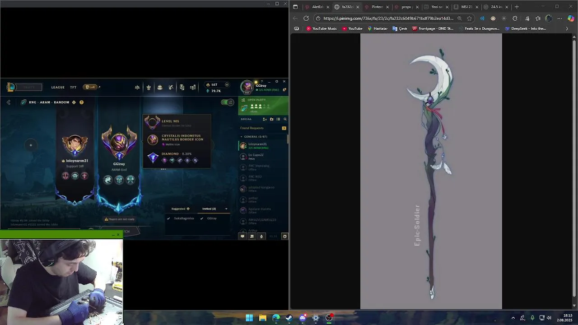Open the Çevir bookmark
The height and width of the screenshot is (325, 578).
(x=400, y=28)
